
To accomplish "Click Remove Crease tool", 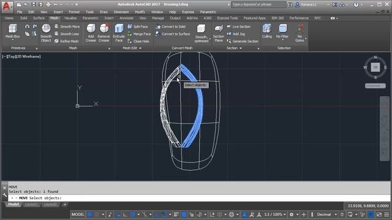I will (104, 32).
